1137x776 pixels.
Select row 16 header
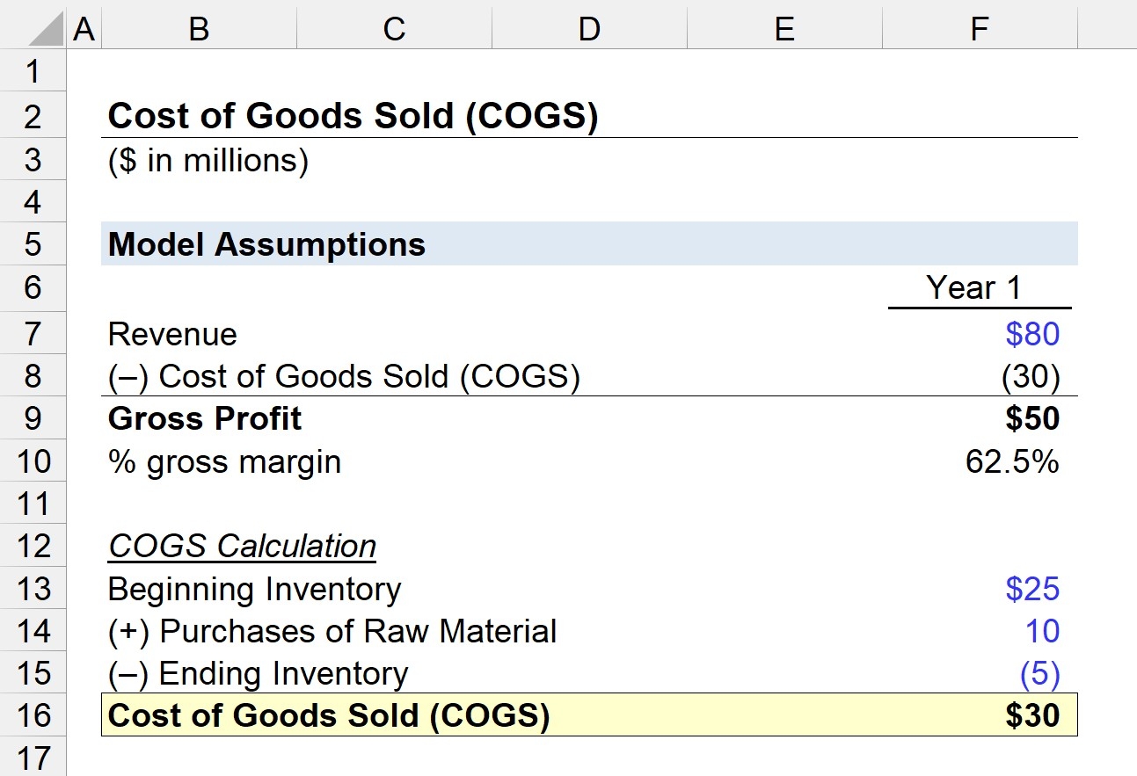coord(33,715)
